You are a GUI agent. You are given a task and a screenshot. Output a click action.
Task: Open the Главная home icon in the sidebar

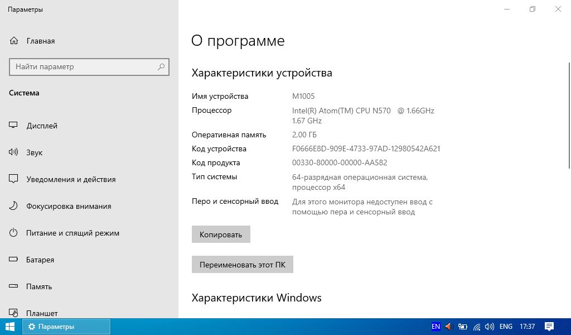tap(14, 41)
